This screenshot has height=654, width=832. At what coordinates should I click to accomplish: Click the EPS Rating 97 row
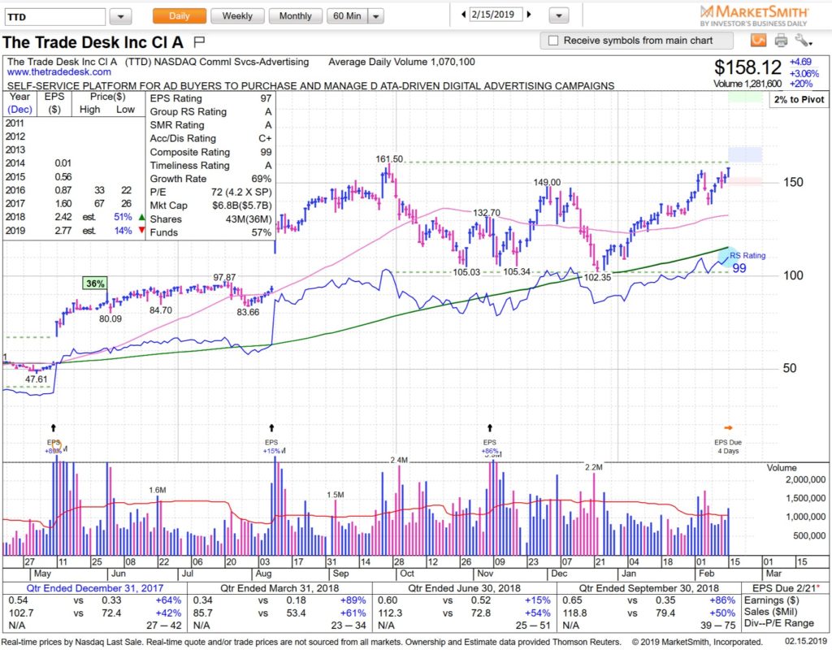(210, 98)
